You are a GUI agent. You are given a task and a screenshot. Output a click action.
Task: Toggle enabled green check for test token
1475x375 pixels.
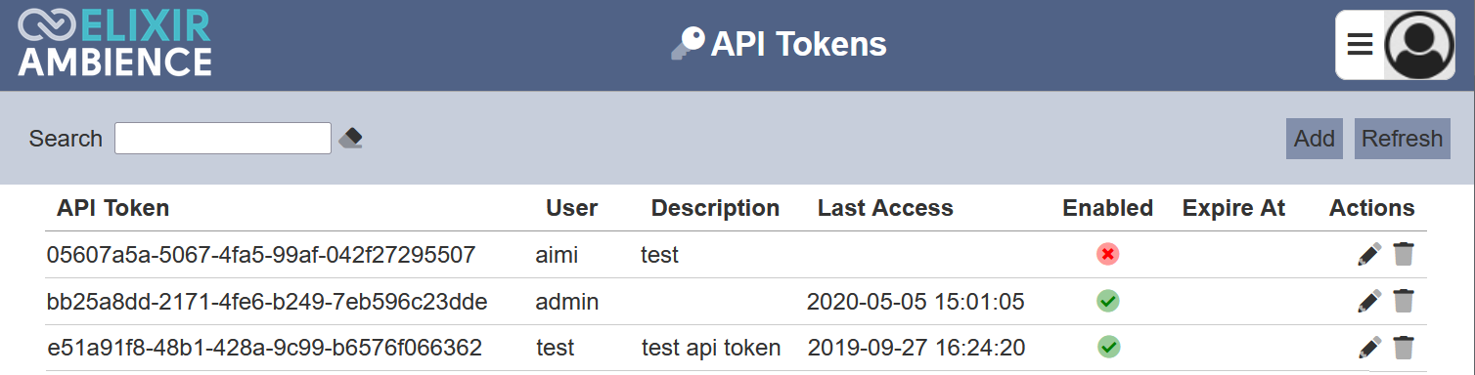[1108, 347]
